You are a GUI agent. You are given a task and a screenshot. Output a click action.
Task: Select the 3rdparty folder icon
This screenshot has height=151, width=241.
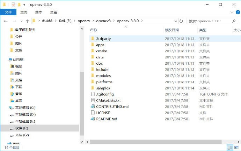(93, 38)
